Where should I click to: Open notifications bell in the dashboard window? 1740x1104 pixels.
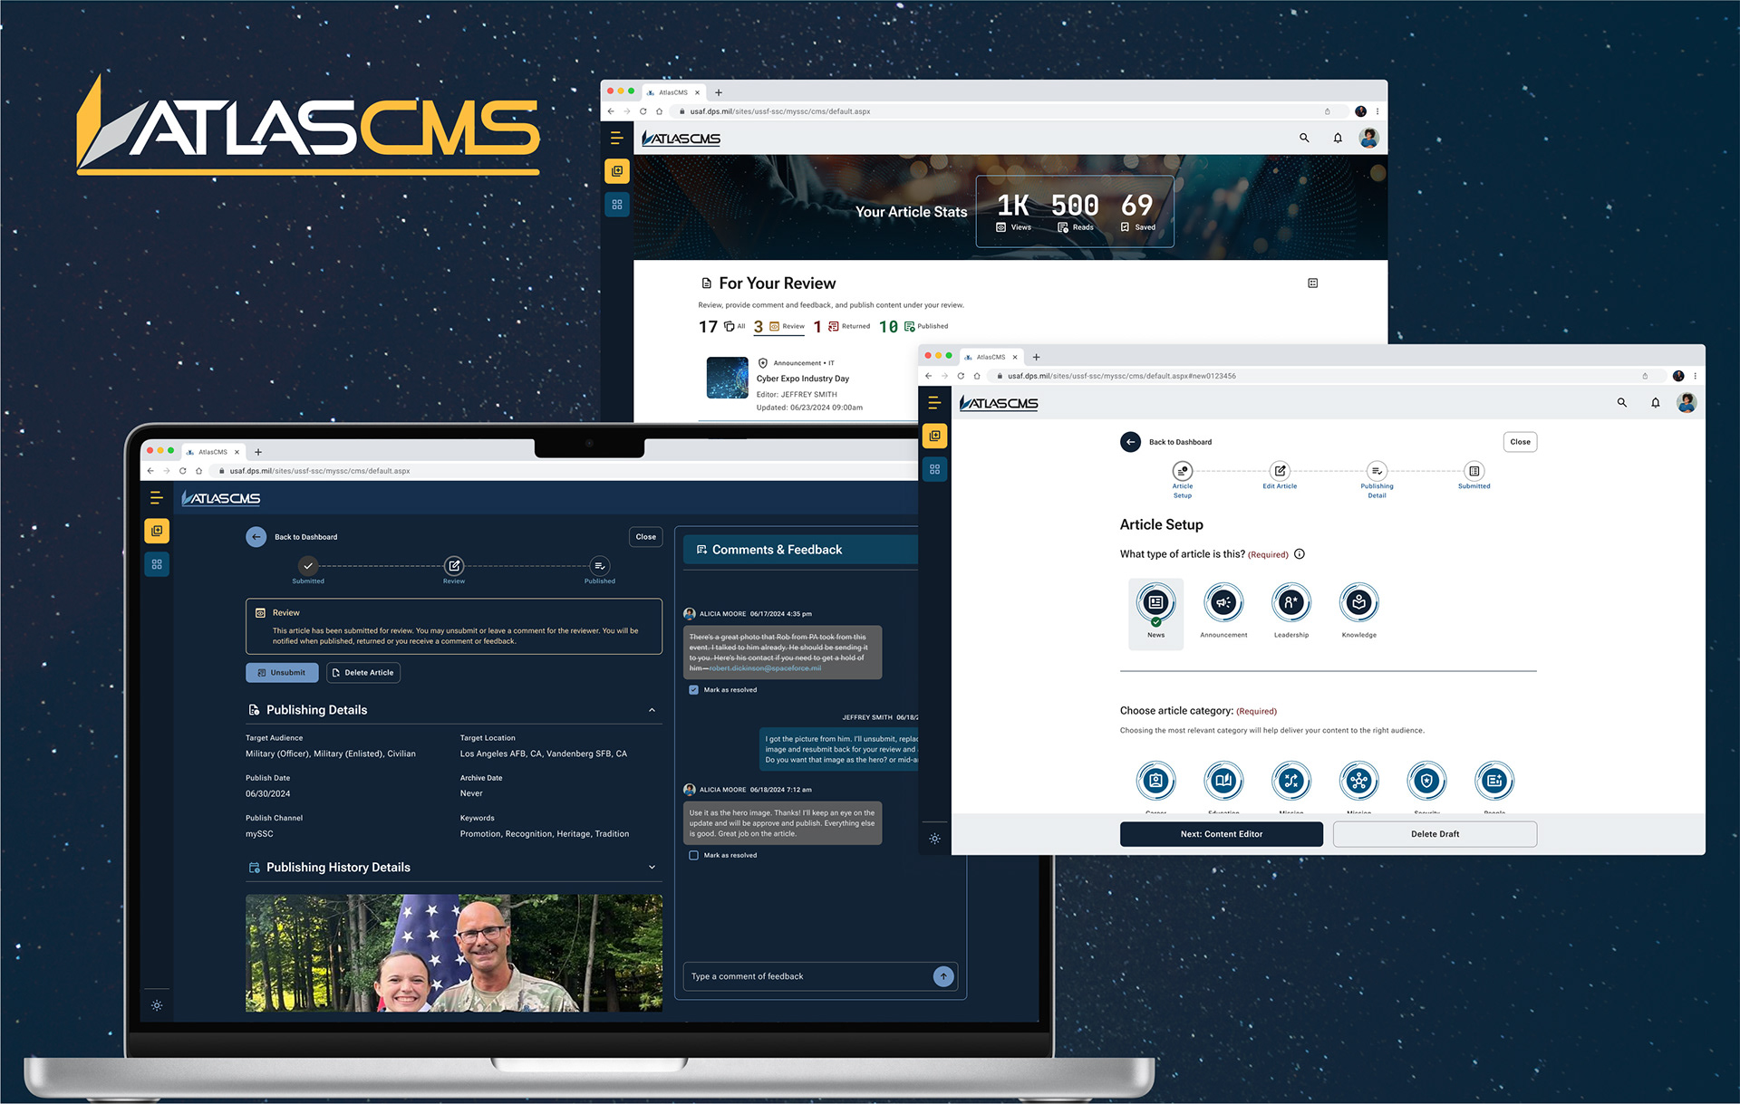click(1338, 138)
